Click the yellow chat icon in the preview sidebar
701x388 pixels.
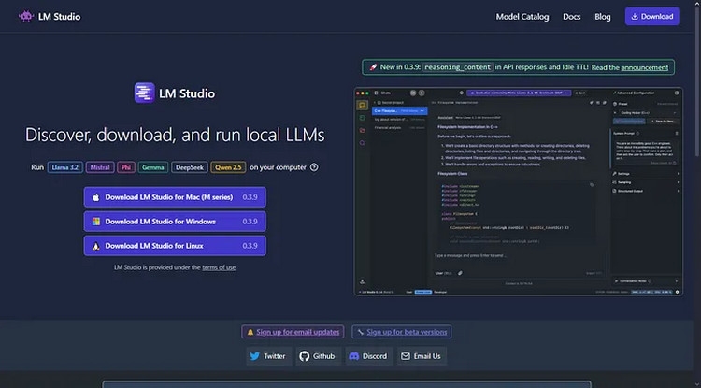(362, 105)
